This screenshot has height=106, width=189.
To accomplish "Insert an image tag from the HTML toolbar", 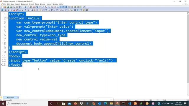I will (32, 10).
